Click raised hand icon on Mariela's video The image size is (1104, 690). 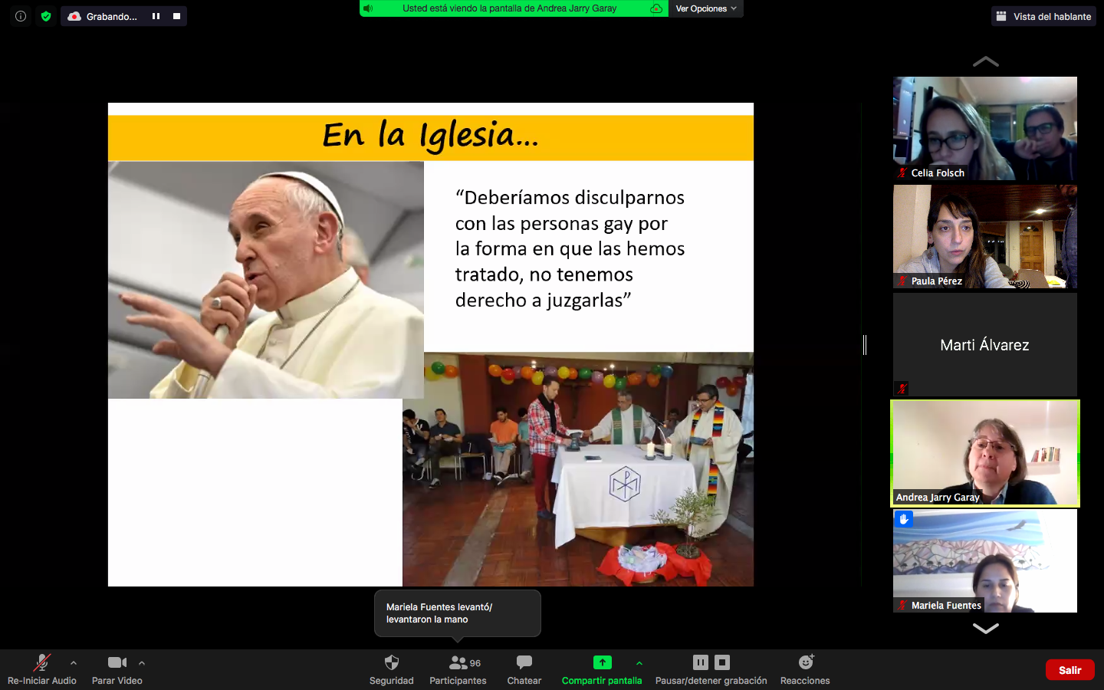pos(904,519)
